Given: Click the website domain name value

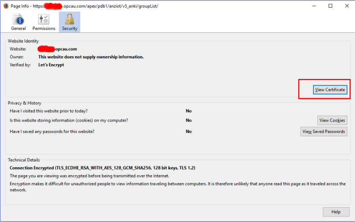Looking at the screenshot, I should (57, 49).
